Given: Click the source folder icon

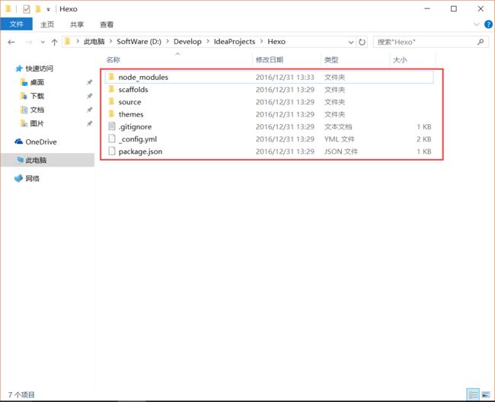Looking at the screenshot, I should tap(111, 101).
